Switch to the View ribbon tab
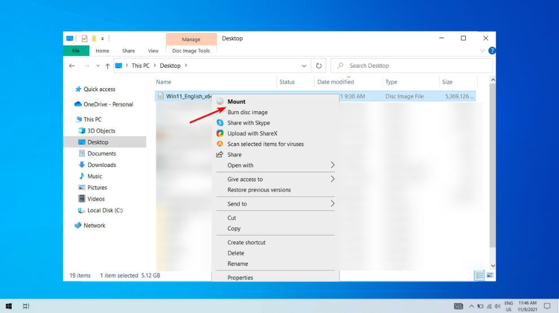The width and height of the screenshot is (559, 313). (x=153, y=51)
